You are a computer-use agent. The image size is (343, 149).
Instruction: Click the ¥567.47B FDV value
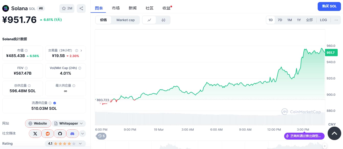pyautogui.click(x=23, y=73)
